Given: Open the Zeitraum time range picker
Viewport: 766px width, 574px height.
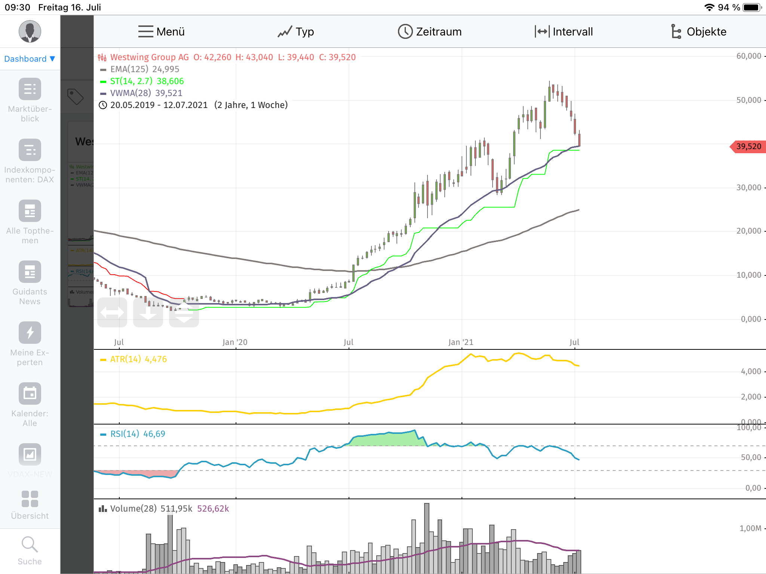Looking at the screenshot, I should [x=429, y=32].
